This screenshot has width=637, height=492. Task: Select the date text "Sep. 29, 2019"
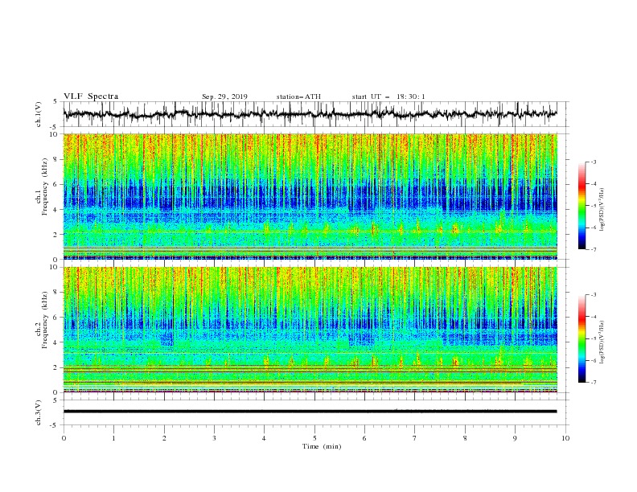[x=224, y=96]
